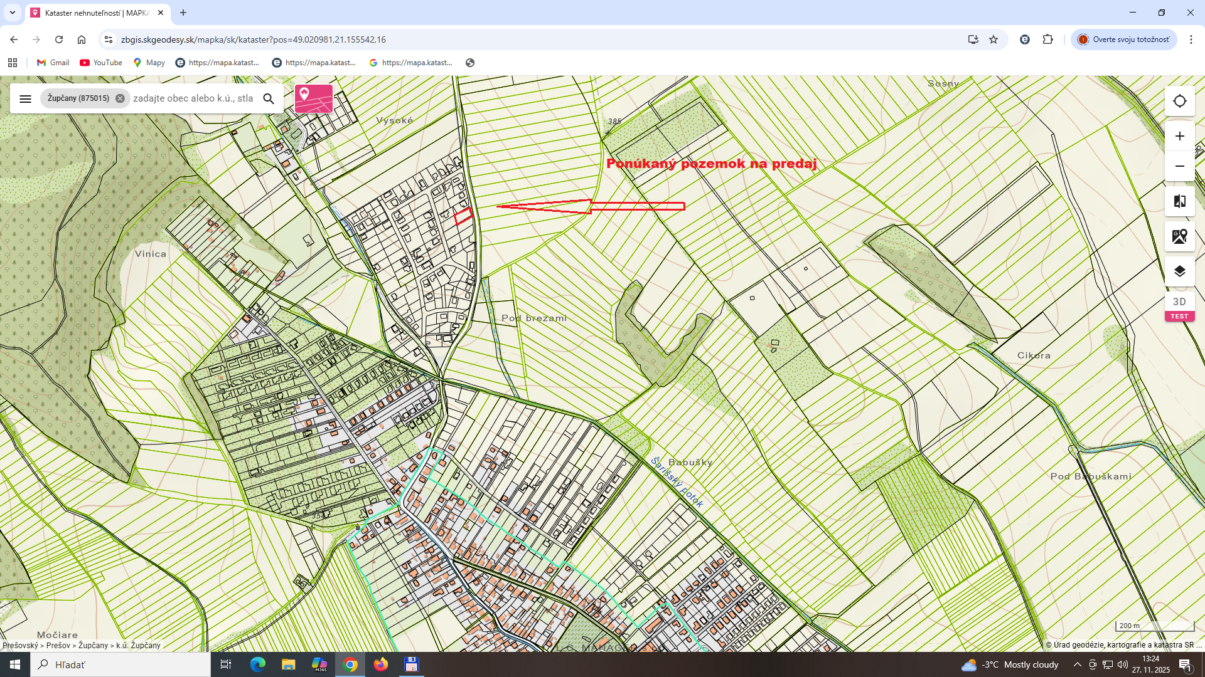Locate my position with crosshair button
Image resolution: width=1205 pixels, height=677 pixels.
(x=1179, y=101)
